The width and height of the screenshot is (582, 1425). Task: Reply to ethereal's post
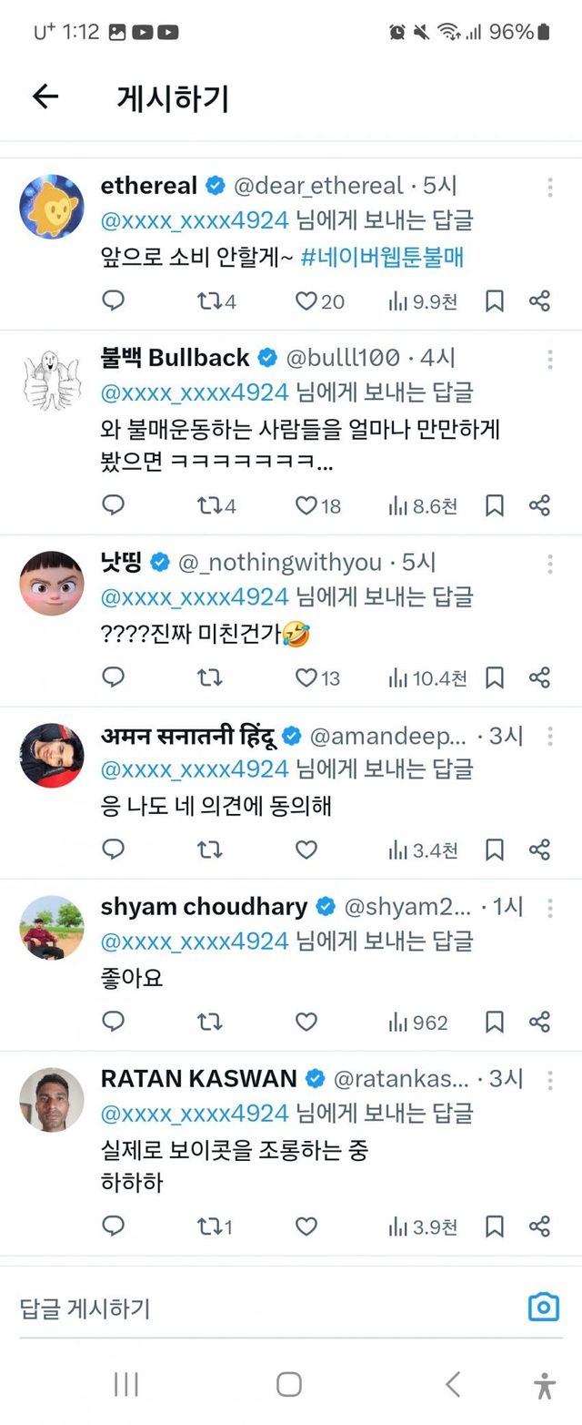113,300
